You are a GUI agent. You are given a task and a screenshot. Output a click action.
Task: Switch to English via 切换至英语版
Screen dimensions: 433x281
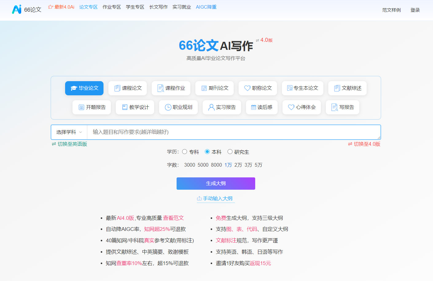coord(69,144)
